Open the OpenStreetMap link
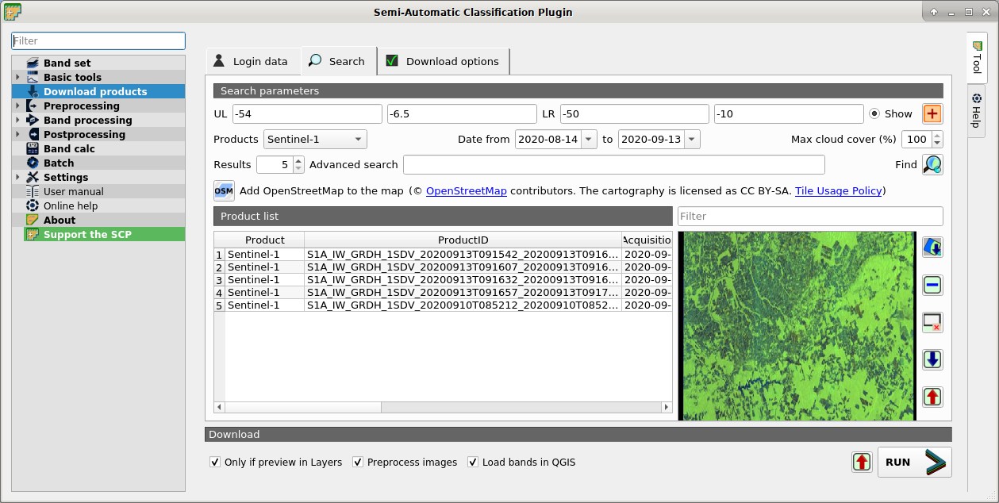Image resolution: width=999 pixels, height=503 pixels. coord(467,190)
